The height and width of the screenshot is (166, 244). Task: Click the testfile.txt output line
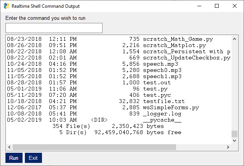click(x=96, y=101)
